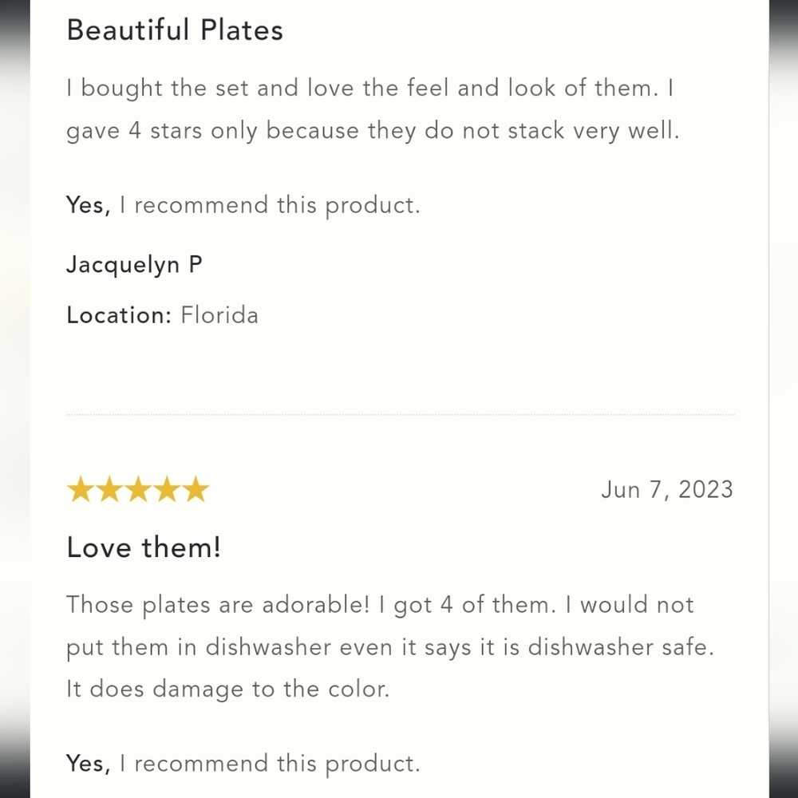Click the fourth gold rating star
Image resolution: width=798 pixels, height=798 pixels.
tap(167, 490)
